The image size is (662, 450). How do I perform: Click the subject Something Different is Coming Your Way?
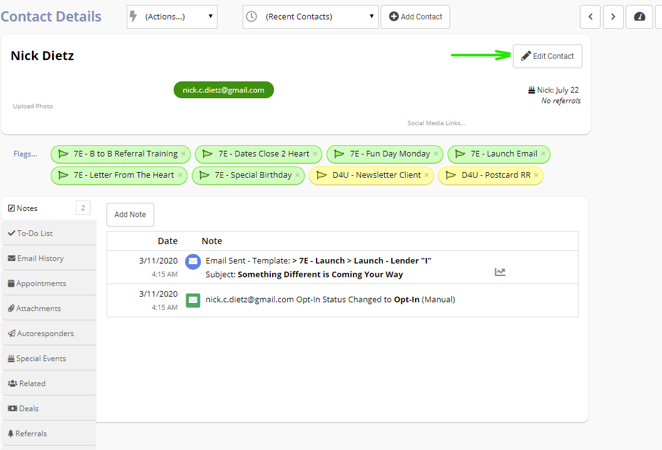coord(320,275)
